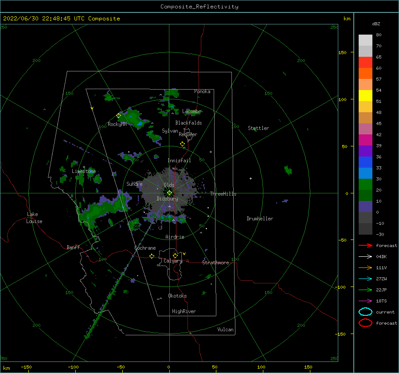The image size is (399, 373).
Task: Click the -150 tick on bottom axis
Action: point(26,367)
